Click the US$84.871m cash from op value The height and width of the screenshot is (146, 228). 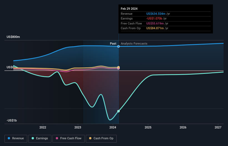pos(155,28)
